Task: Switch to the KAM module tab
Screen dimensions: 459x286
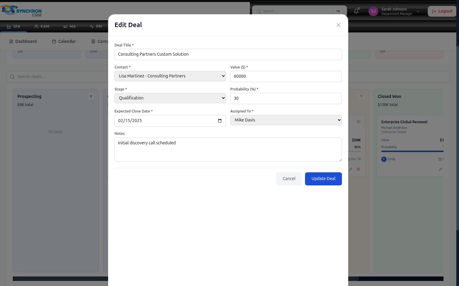Action: [x=42, y=26]
